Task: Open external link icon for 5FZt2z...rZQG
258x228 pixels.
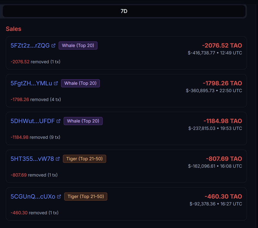Action: click(53, 45)
